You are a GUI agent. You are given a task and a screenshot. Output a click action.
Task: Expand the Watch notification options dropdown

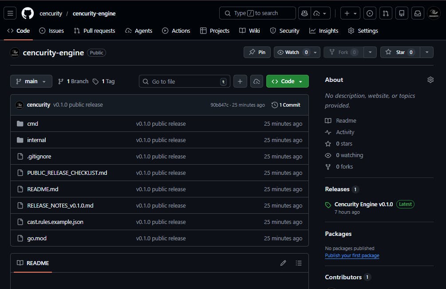(x=315, y=53)
